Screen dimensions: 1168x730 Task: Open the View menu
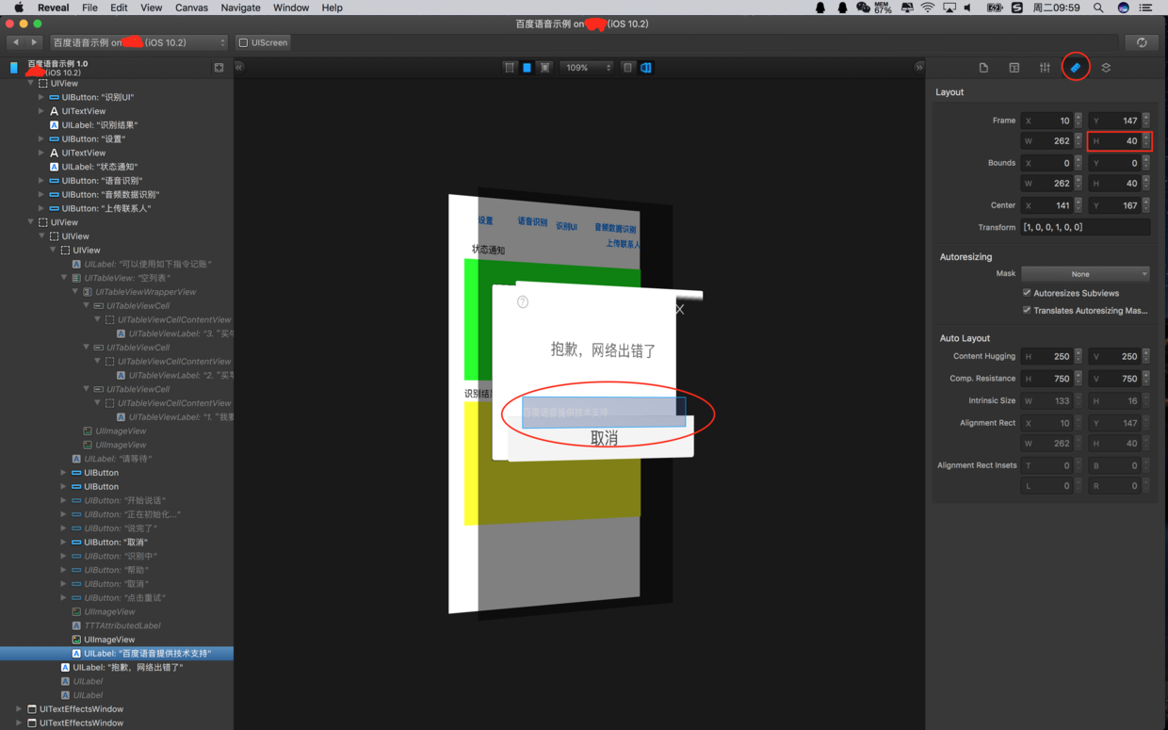pos(151,8)
